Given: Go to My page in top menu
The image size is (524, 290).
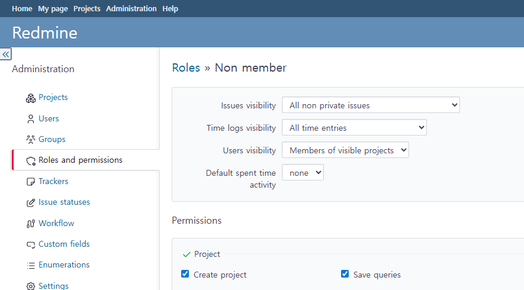Looking at the screenshot, I should pos(53,9).
